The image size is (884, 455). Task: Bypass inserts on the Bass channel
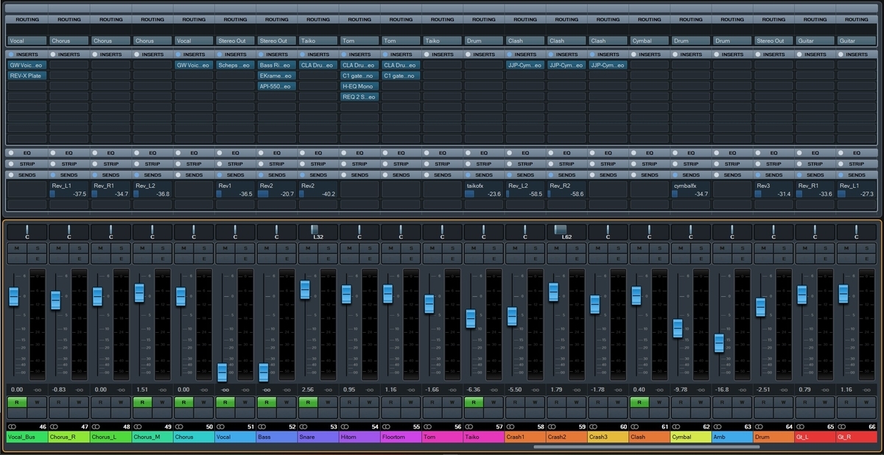click(260, 54)
